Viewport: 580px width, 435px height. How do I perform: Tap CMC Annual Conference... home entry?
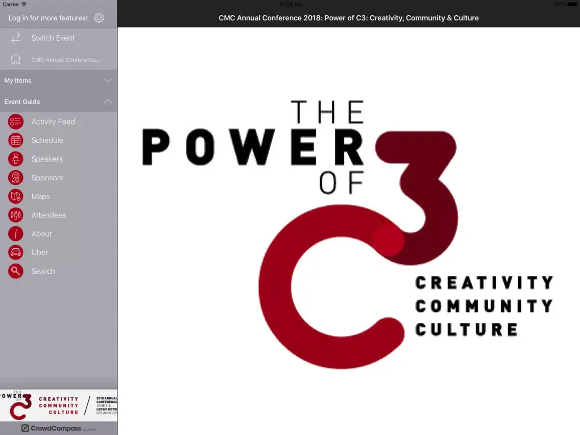point(65,60)
